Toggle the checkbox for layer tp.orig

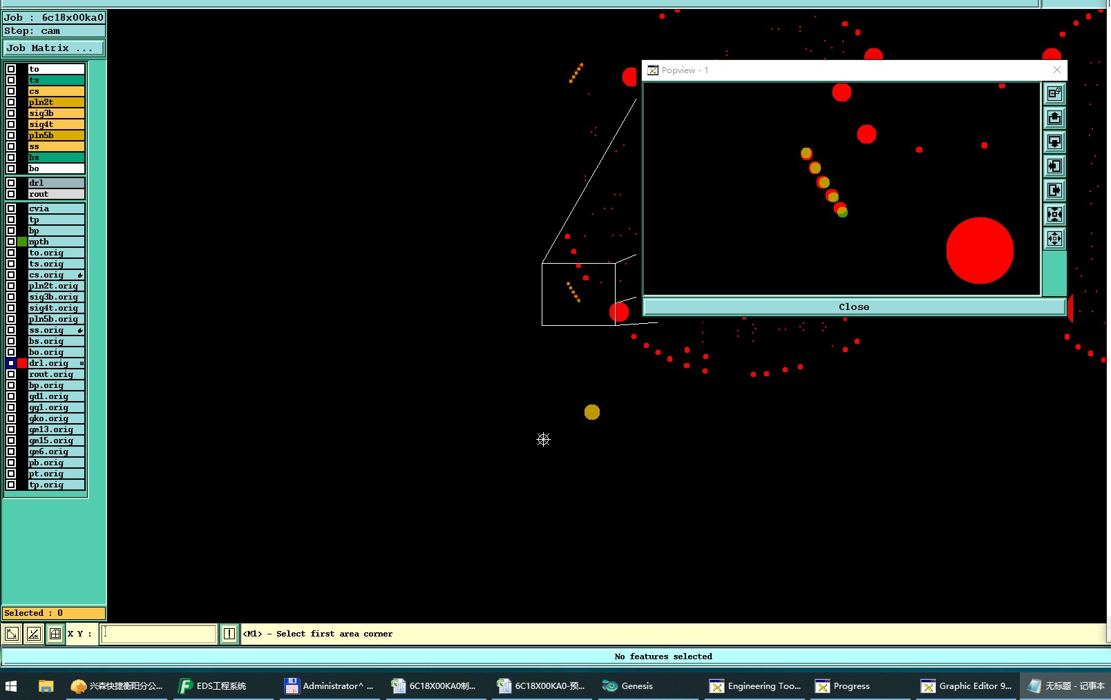pos(11,485)
